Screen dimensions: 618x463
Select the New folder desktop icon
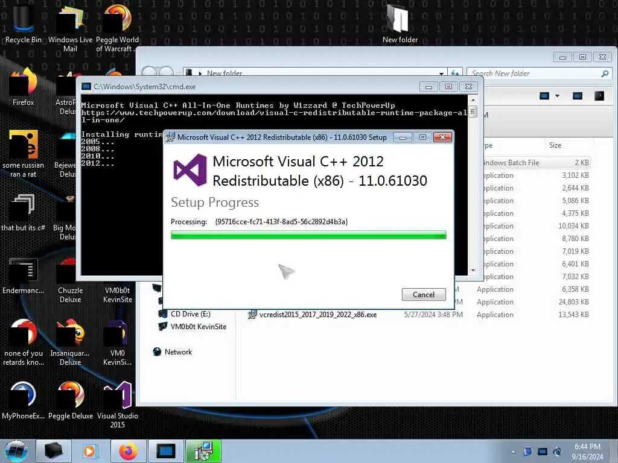[400, 24]
